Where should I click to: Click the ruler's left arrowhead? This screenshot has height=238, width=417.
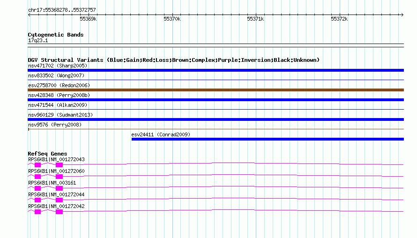(x=29, y=15)
